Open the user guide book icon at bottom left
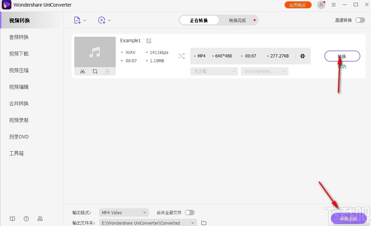This screenshot has height=226, width=371. click(x=12, y=219)
